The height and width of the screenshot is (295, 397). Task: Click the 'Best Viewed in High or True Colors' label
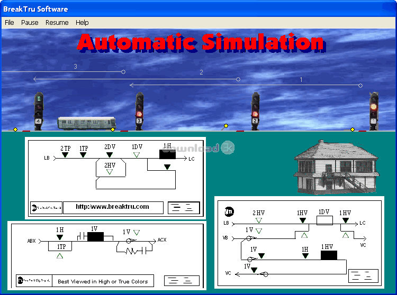point(103,281)
